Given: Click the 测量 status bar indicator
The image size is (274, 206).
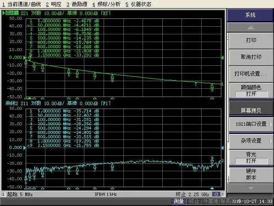Looking at the screenshot, I should [179, 201].
